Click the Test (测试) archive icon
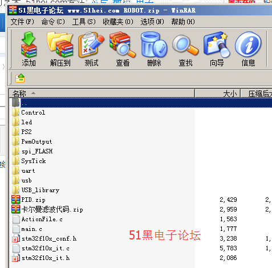The image size is (272, 268). pyautogui.click(x=91, y=45)
